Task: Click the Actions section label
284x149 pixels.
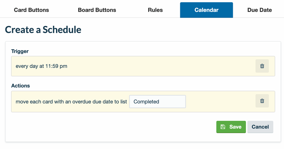Action: pyautogui.click(x=20, y=86)
